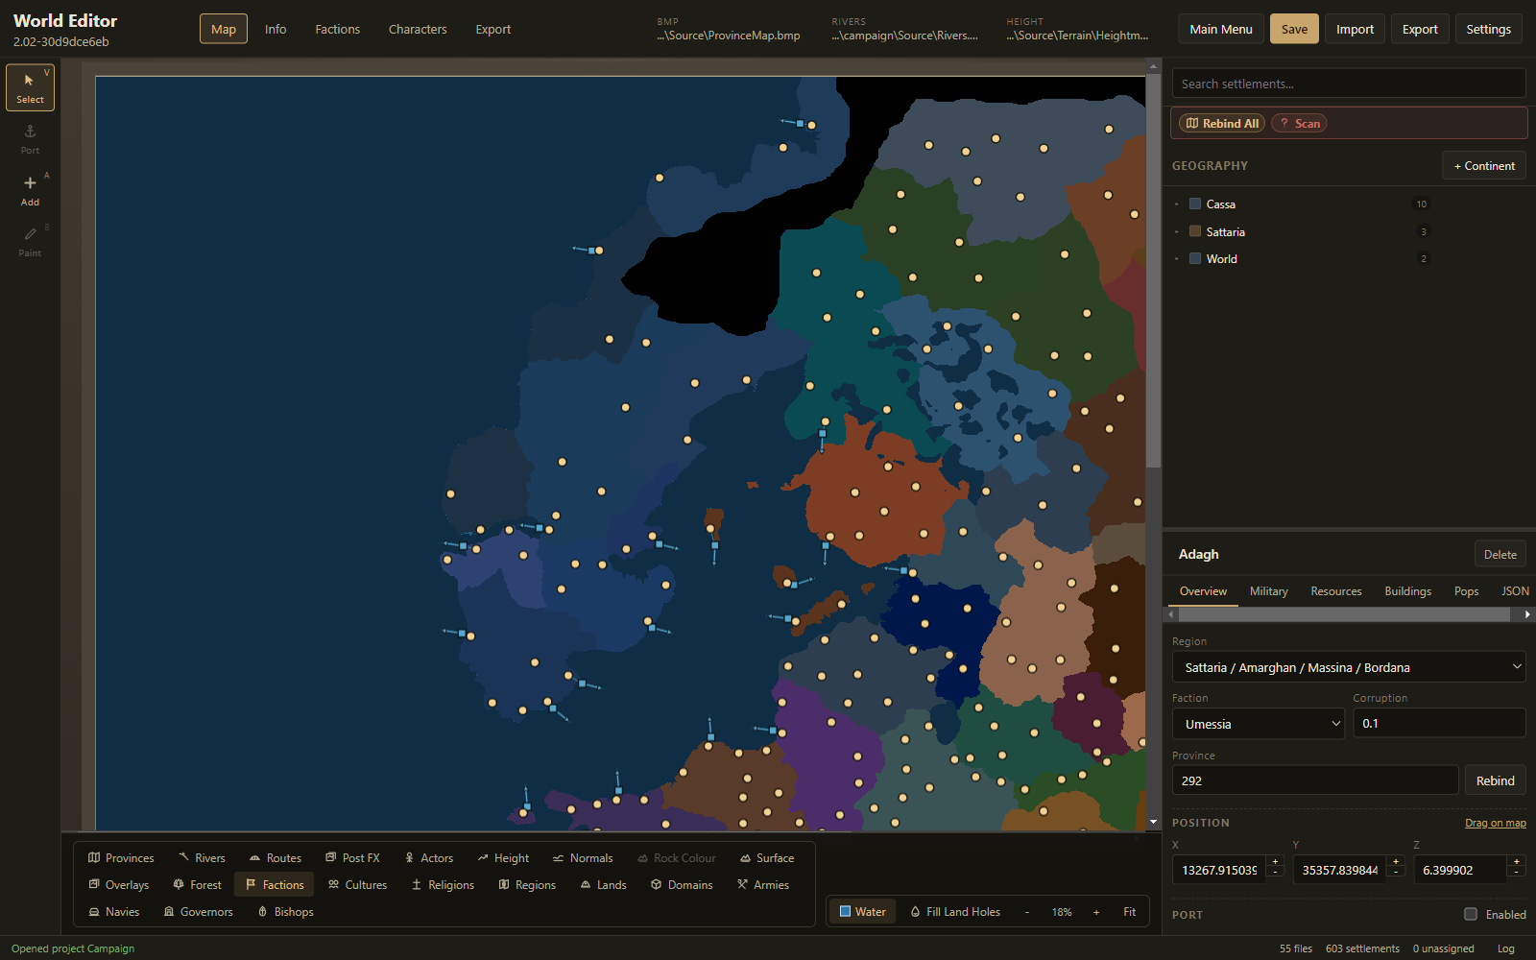Screen dimensions: 1536x960
Task: Open Settings
Action: pos(1488,29)
